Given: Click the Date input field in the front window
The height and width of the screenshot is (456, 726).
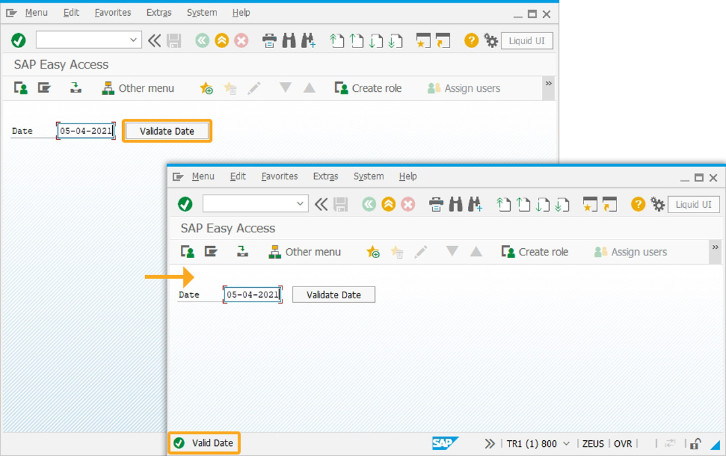Looking at the screenshot, I should tap(253, 294).
